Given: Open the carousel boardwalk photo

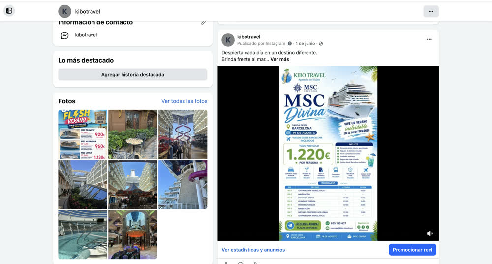Looking at the screenshot, I should click(x=133, y=185).
